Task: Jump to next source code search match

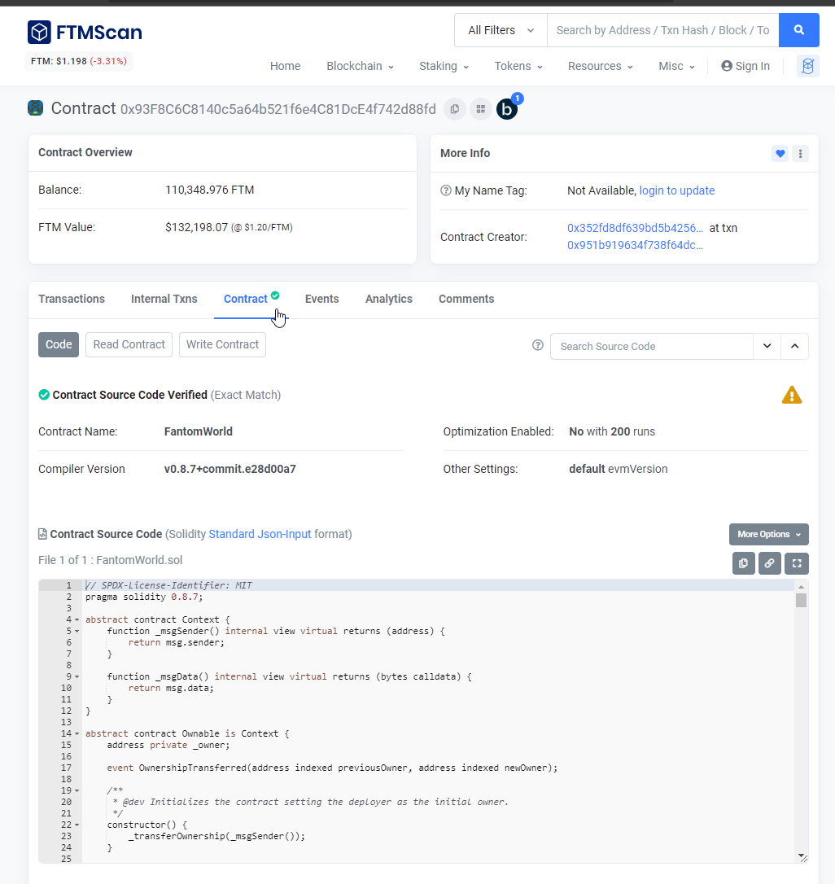Action: [767, 346]
